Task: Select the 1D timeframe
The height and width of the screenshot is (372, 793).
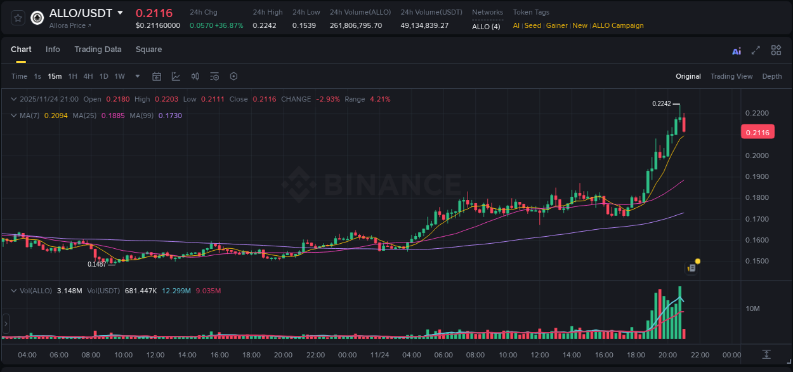Action: pyautogui.click(x=103, y=76)
